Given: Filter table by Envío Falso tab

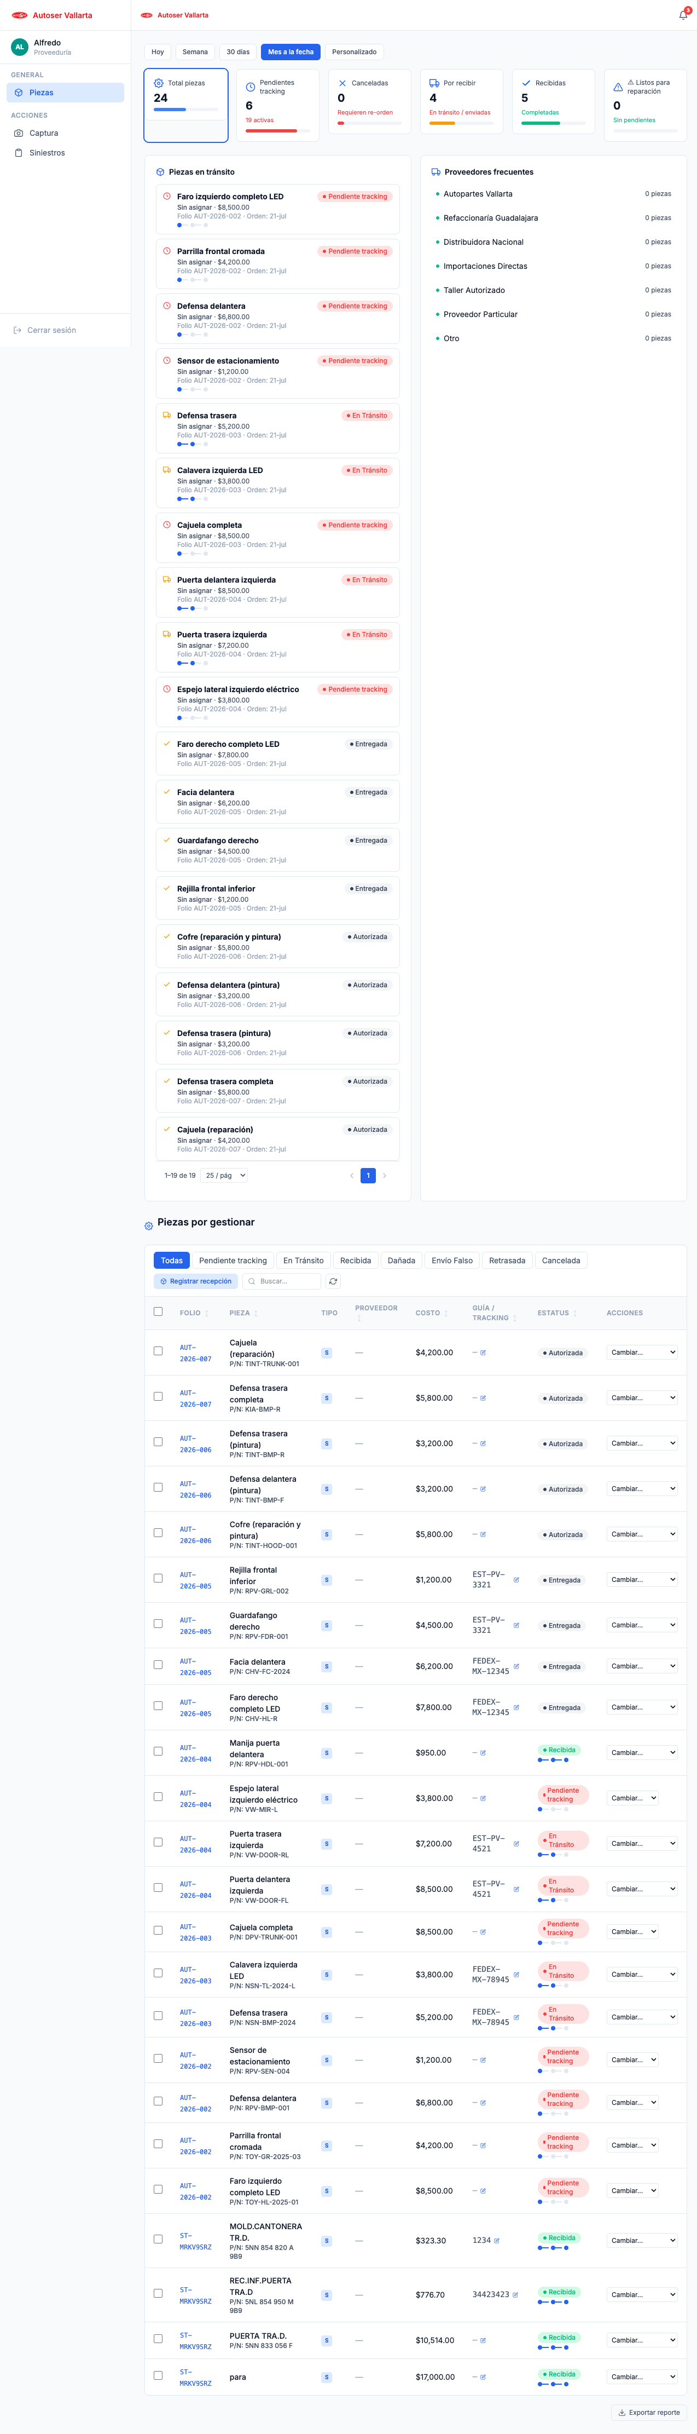Looking at the screenshot, I should click(452, 1261).
